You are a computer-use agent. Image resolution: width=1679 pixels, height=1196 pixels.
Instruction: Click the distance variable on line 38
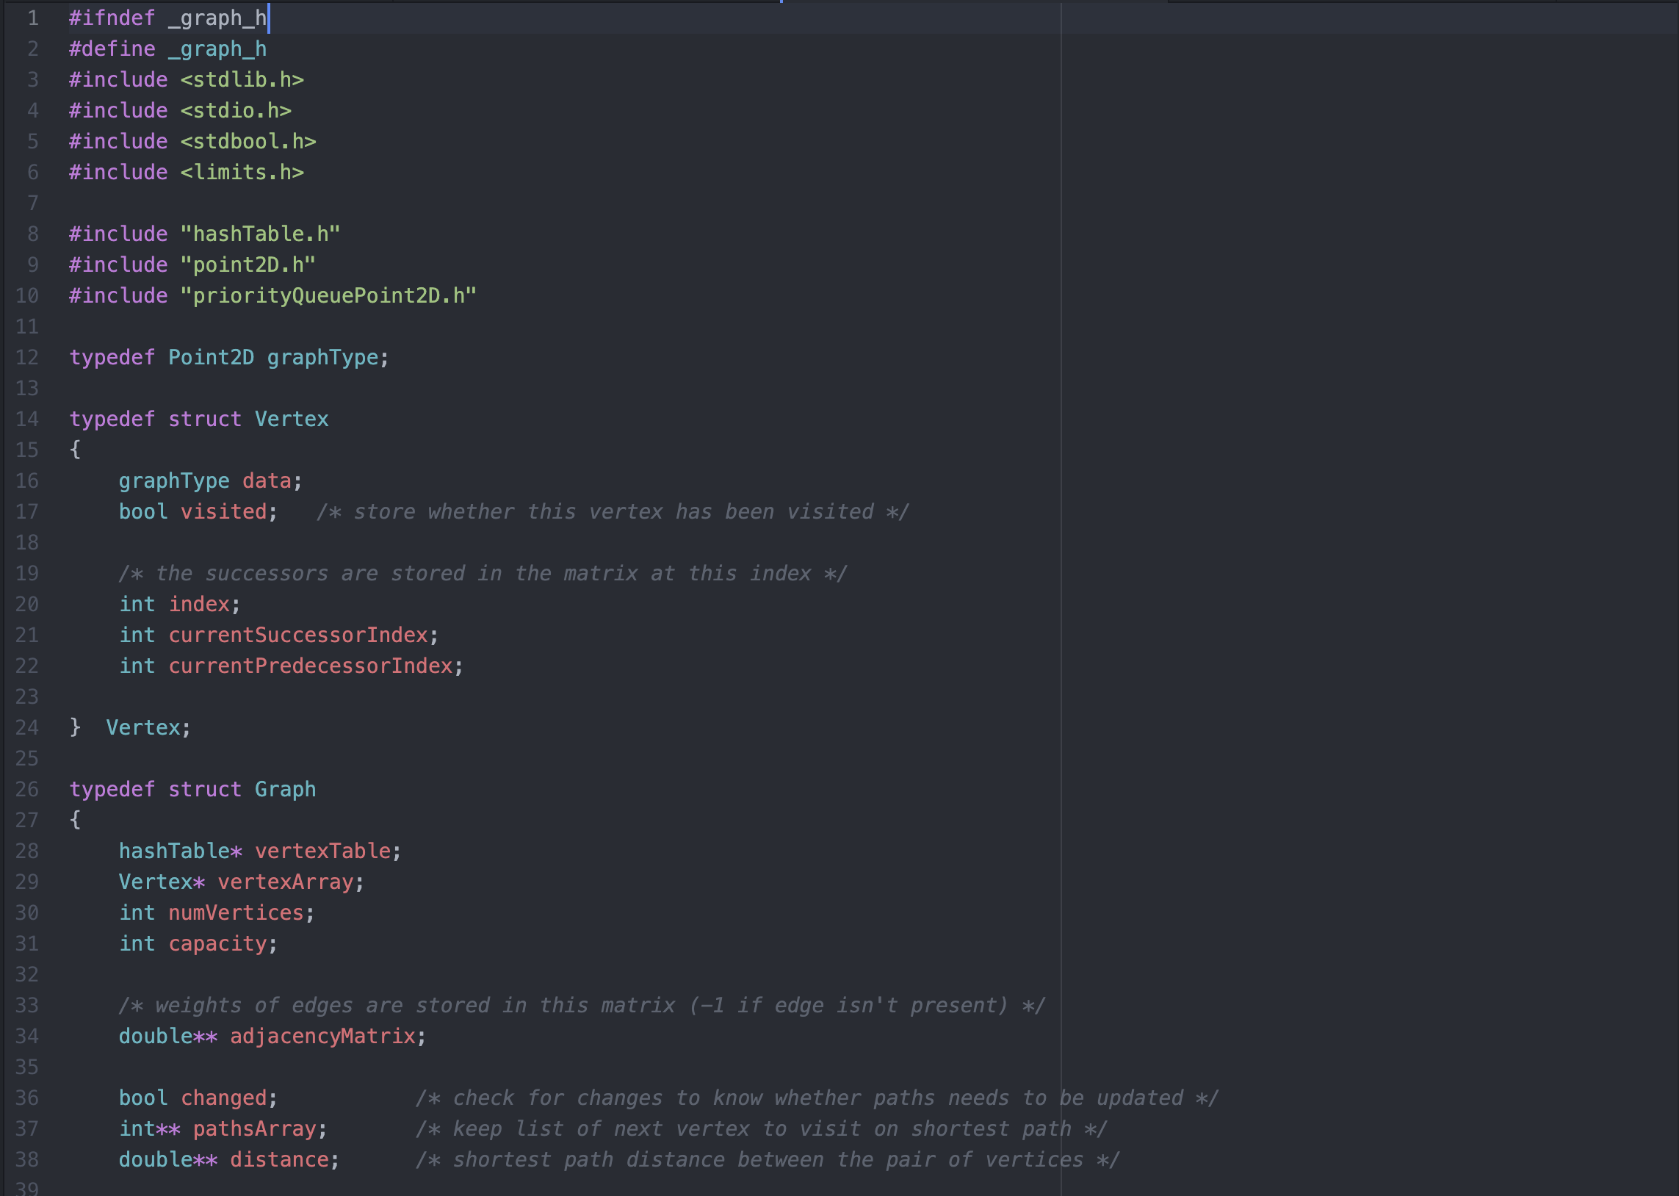279,1159
